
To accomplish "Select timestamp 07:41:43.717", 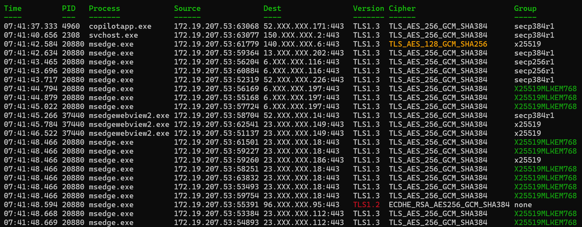I will pyautogui.click(x=31, y=80).
